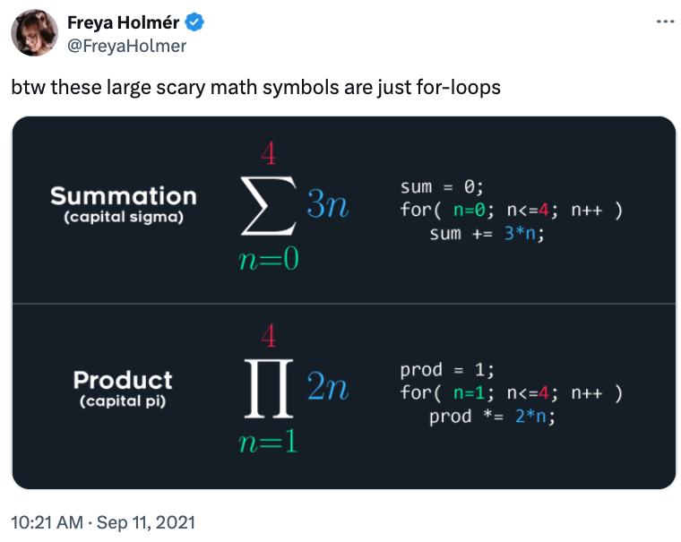Click the "sum += 3*n;" code line
The height and width of the screenshot is (542, 681).
(487, 234)
